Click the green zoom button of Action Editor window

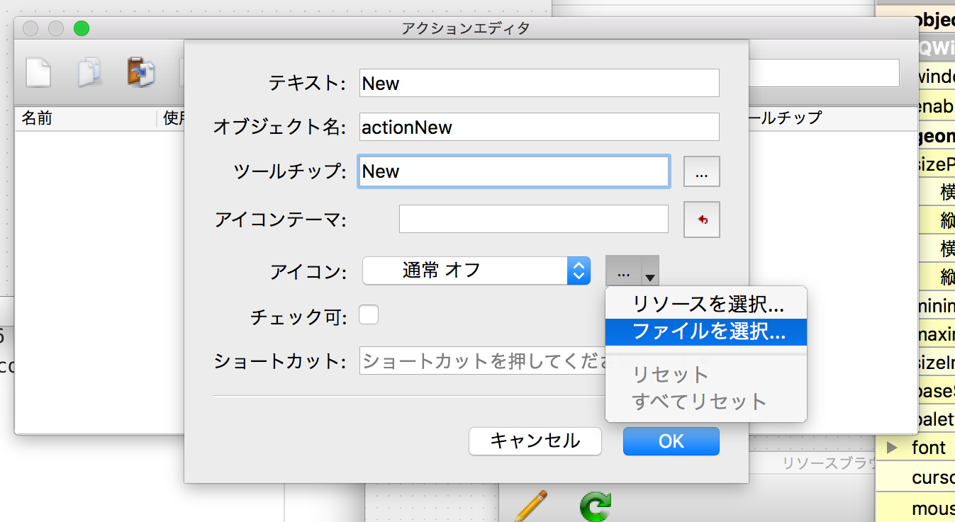pos(82,28)
